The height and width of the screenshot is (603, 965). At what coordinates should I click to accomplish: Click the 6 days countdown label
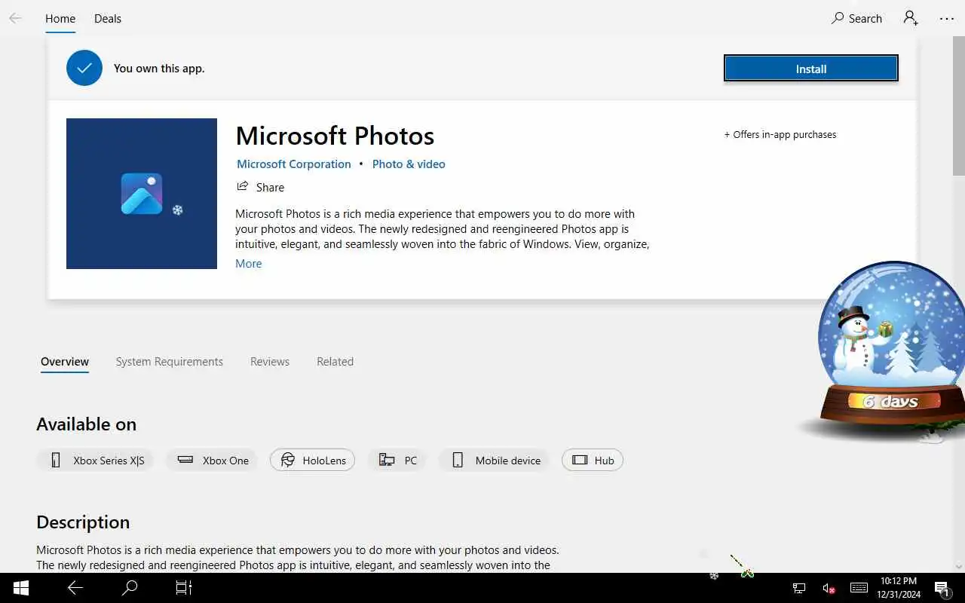[890, 402]
